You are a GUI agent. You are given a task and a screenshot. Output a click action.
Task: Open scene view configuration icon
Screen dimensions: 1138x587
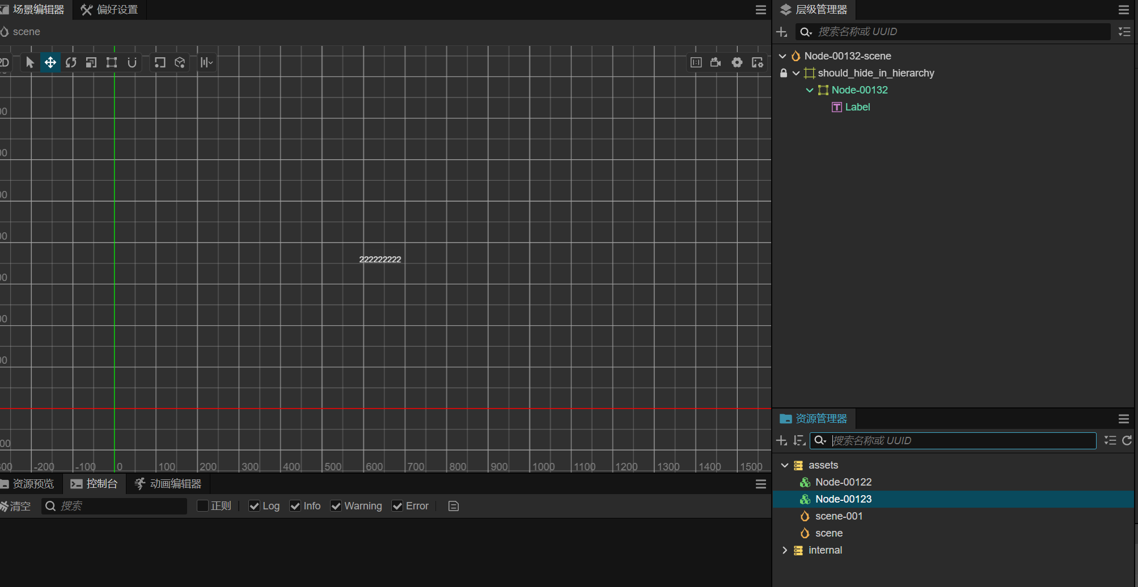click(x=758, y=62)
